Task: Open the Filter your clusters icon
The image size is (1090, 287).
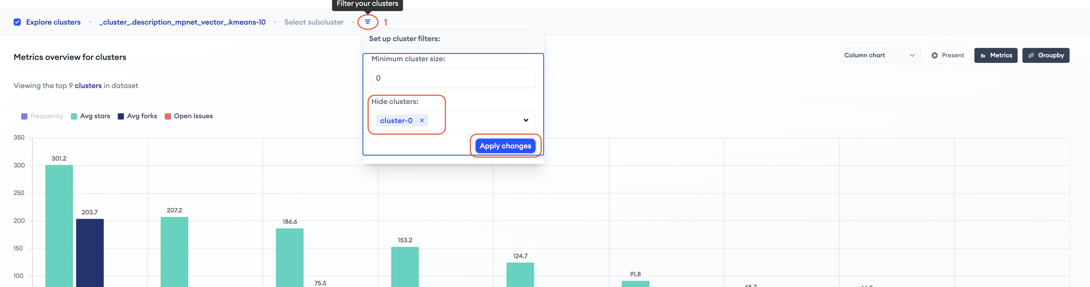Action: (367, 22)
